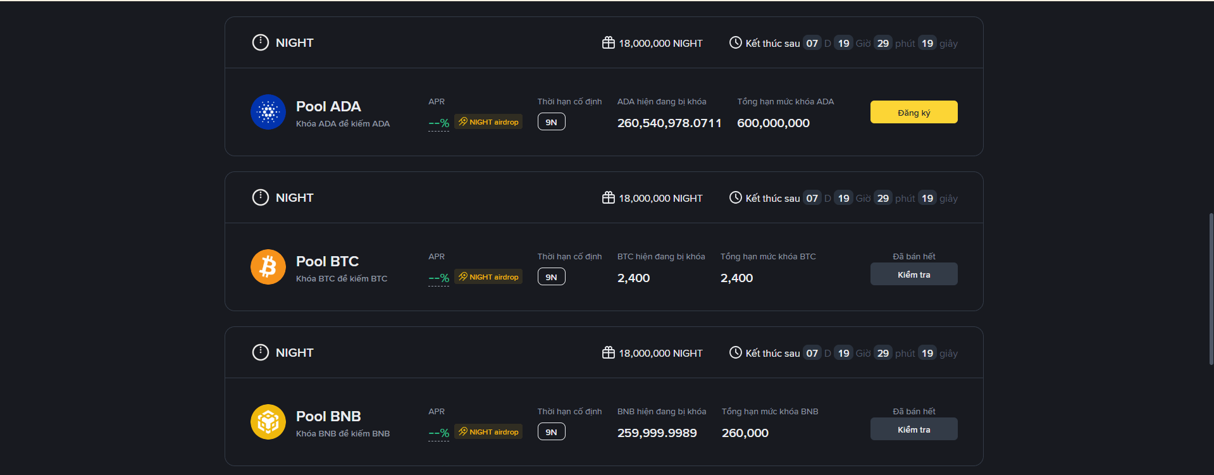Viewport: 1214px width, 475px height.
Task: Click clock icon in BTC card header
Action: point(735,198)
